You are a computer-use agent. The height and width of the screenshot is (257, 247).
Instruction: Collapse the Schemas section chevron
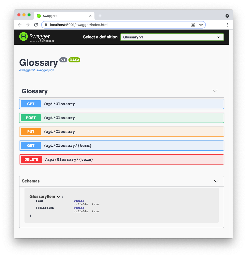pos(216,181)
